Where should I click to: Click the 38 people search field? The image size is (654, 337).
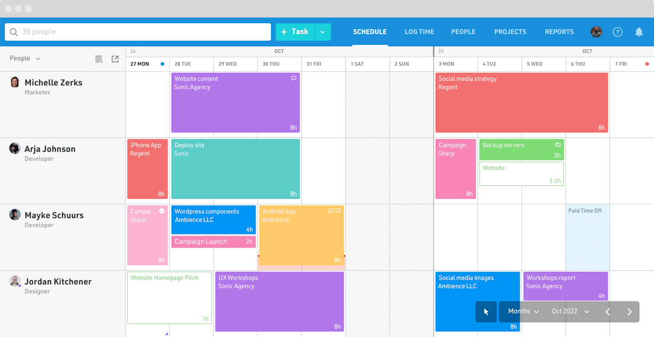point(138,32)
